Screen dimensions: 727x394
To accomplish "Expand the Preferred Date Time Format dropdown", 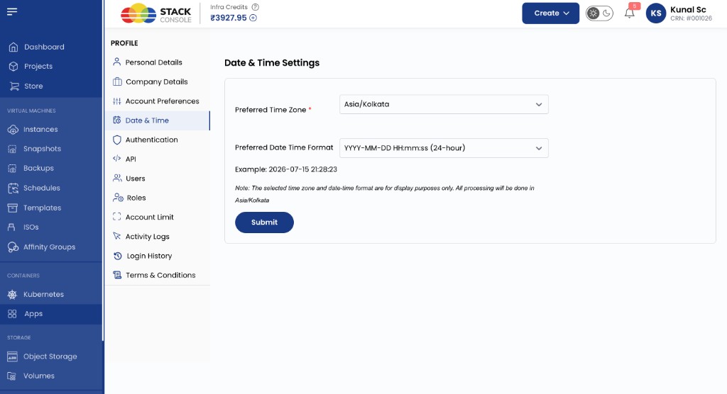I will click(444, 148).
